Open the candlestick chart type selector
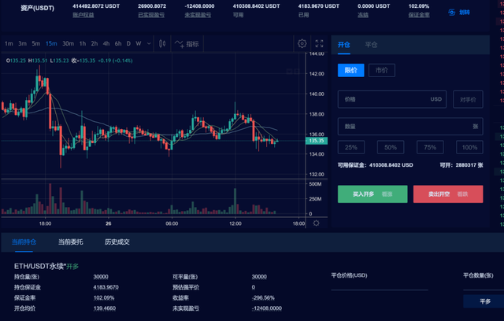This screenshot has height=321, width=504. coord(162,43)
